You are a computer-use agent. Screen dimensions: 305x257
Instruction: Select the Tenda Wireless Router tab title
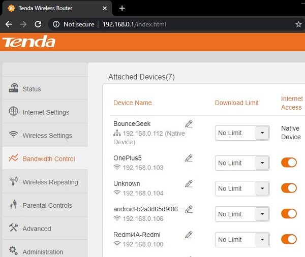pos(45,8)
